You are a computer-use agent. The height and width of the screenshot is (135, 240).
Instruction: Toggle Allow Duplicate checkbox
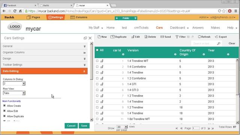coord(4,116)
